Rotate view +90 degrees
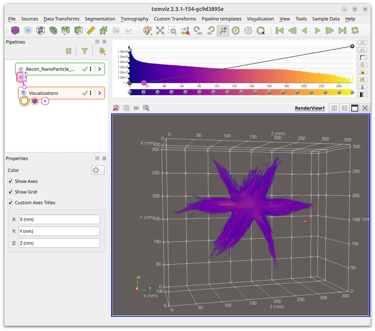 click(x=198, y=30)
